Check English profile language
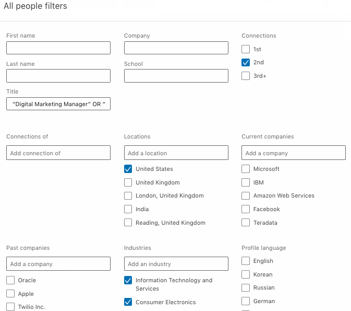This screenshot has height=311, width=351. point(246,261)
